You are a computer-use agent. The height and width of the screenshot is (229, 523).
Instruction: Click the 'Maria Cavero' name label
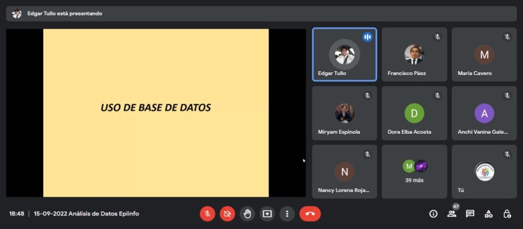point(474,73)
